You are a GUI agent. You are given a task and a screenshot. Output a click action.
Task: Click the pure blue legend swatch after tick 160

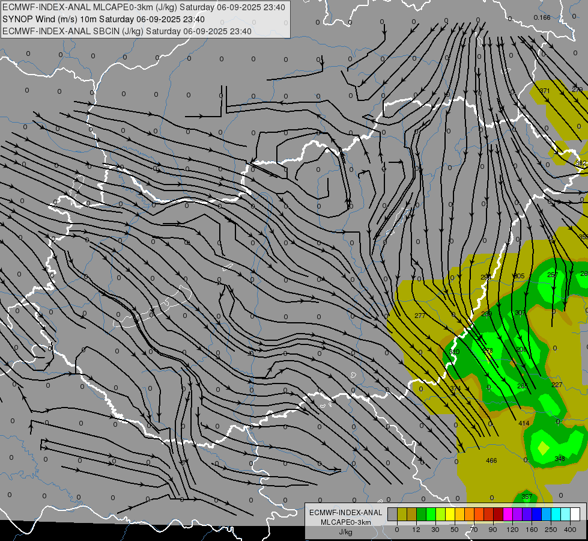tap(537, 514)
